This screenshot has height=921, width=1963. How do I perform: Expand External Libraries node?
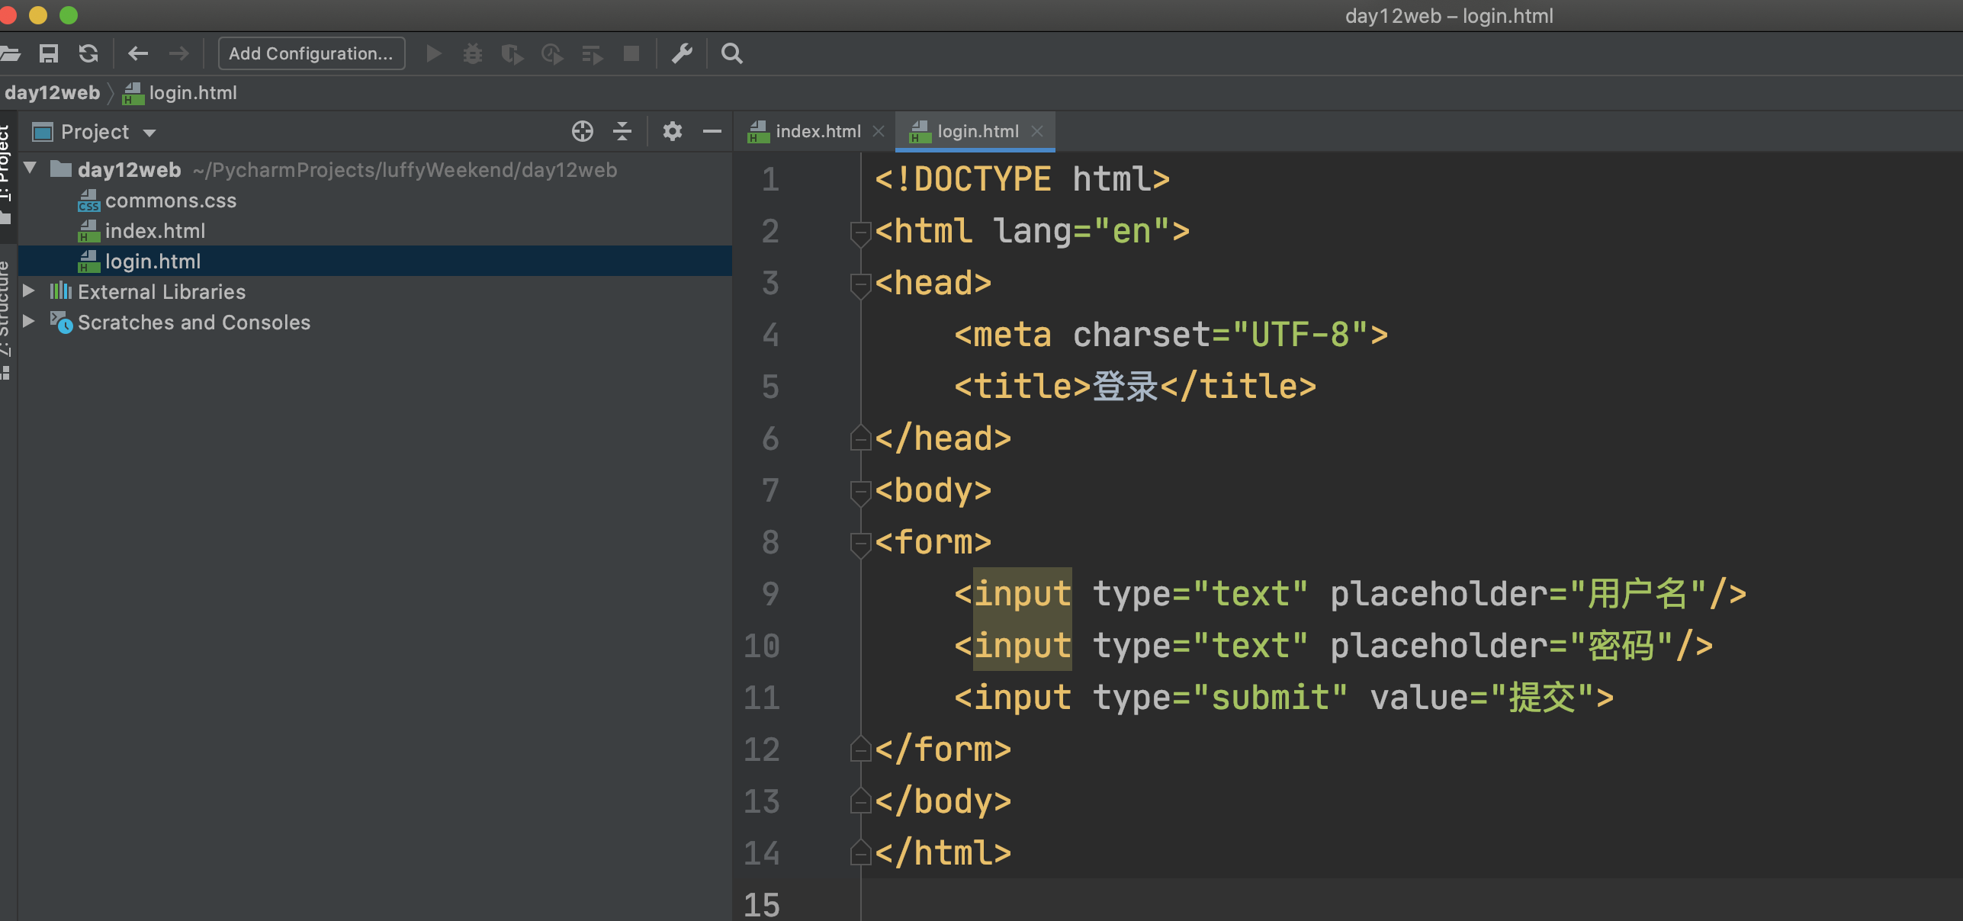[29, 290]
